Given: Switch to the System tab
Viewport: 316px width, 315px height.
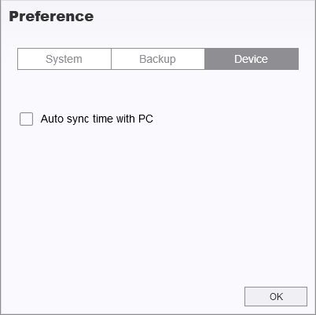Looking at the screenshot, I should 64,59.
